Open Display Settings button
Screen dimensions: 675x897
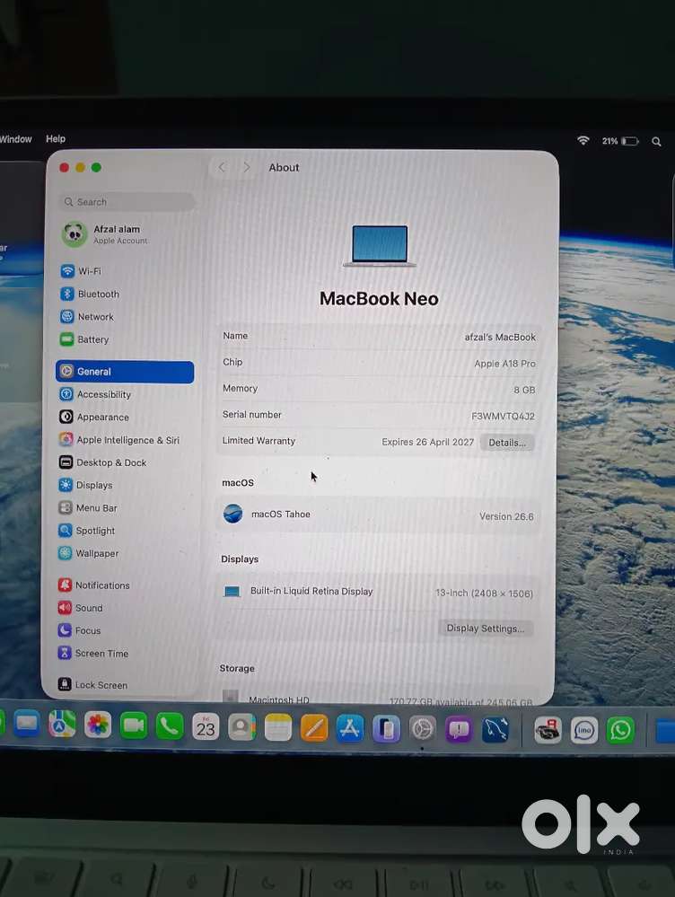click(485, 629)
